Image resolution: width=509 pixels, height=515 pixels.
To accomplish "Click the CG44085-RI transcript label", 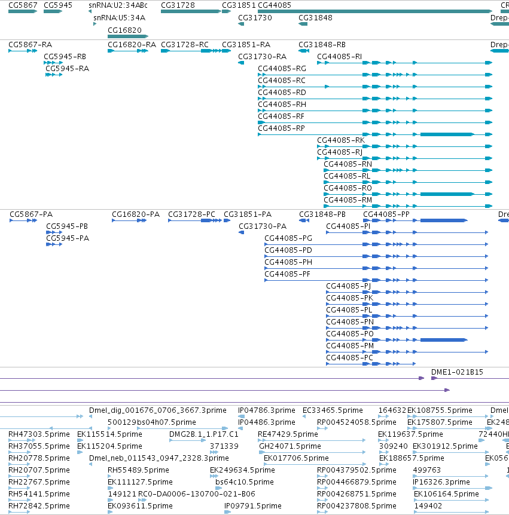I will tap(339, 57).
